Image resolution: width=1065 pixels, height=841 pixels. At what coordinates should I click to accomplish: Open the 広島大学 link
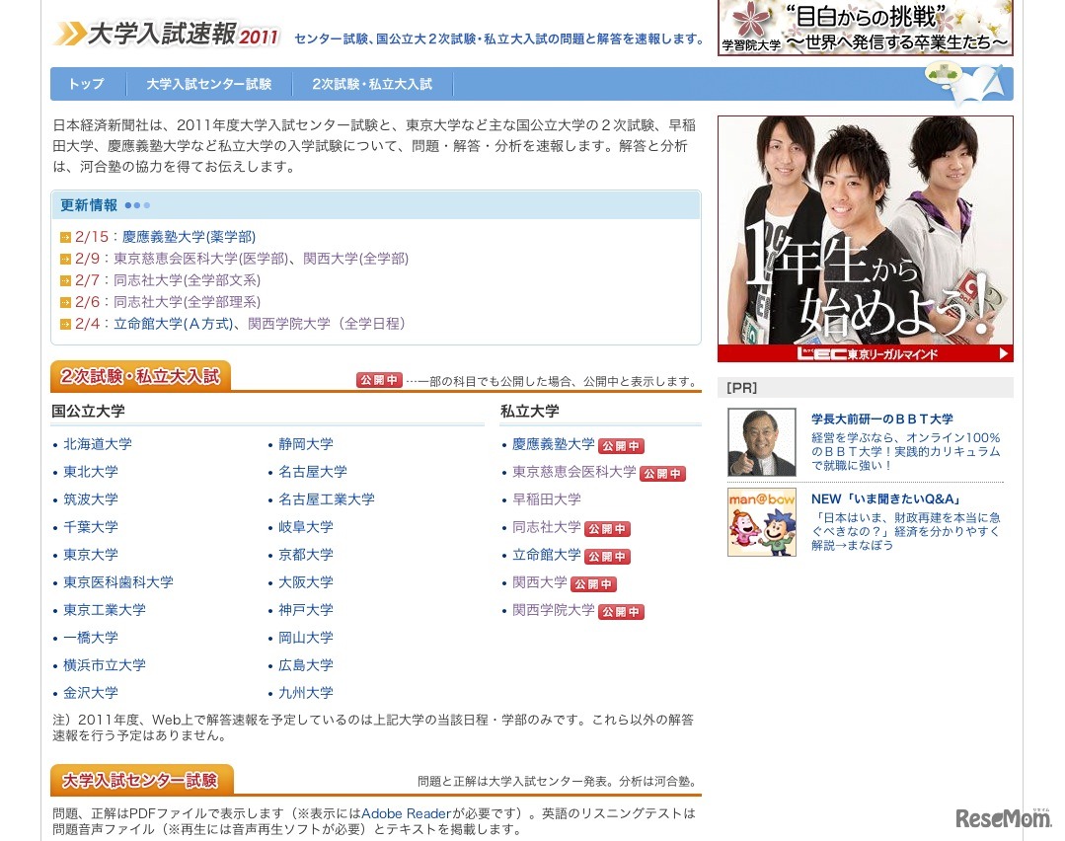306,665
